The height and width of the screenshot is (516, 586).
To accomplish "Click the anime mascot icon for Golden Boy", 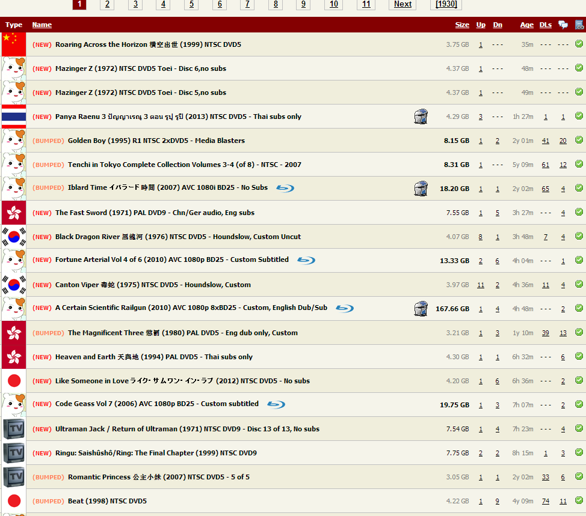I will (14, 141).
